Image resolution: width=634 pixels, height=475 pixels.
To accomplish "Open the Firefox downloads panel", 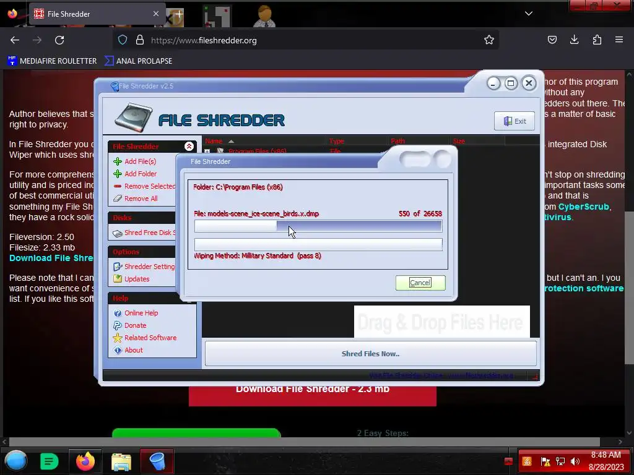I will pyautogui.click(x=574, y=40).
